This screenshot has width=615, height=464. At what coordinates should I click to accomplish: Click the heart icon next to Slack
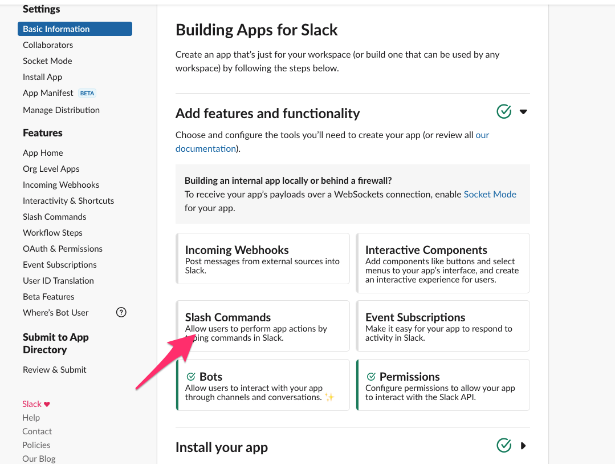click(x=47, y=404)
